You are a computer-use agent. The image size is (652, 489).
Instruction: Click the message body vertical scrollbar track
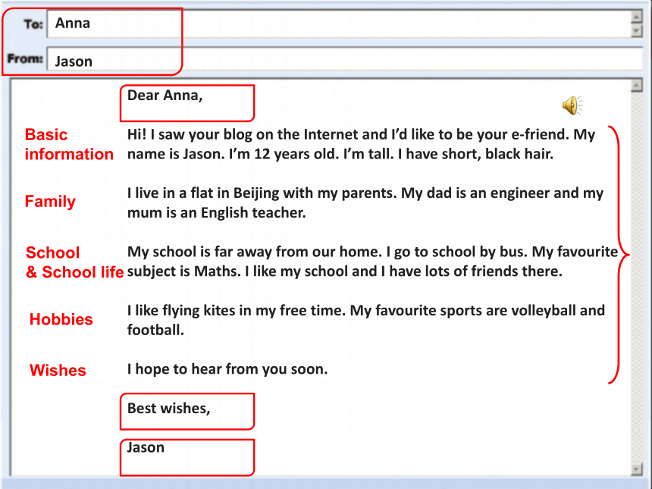[637, 277]
